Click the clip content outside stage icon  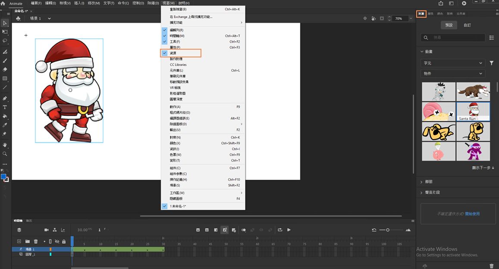[382, 19]
